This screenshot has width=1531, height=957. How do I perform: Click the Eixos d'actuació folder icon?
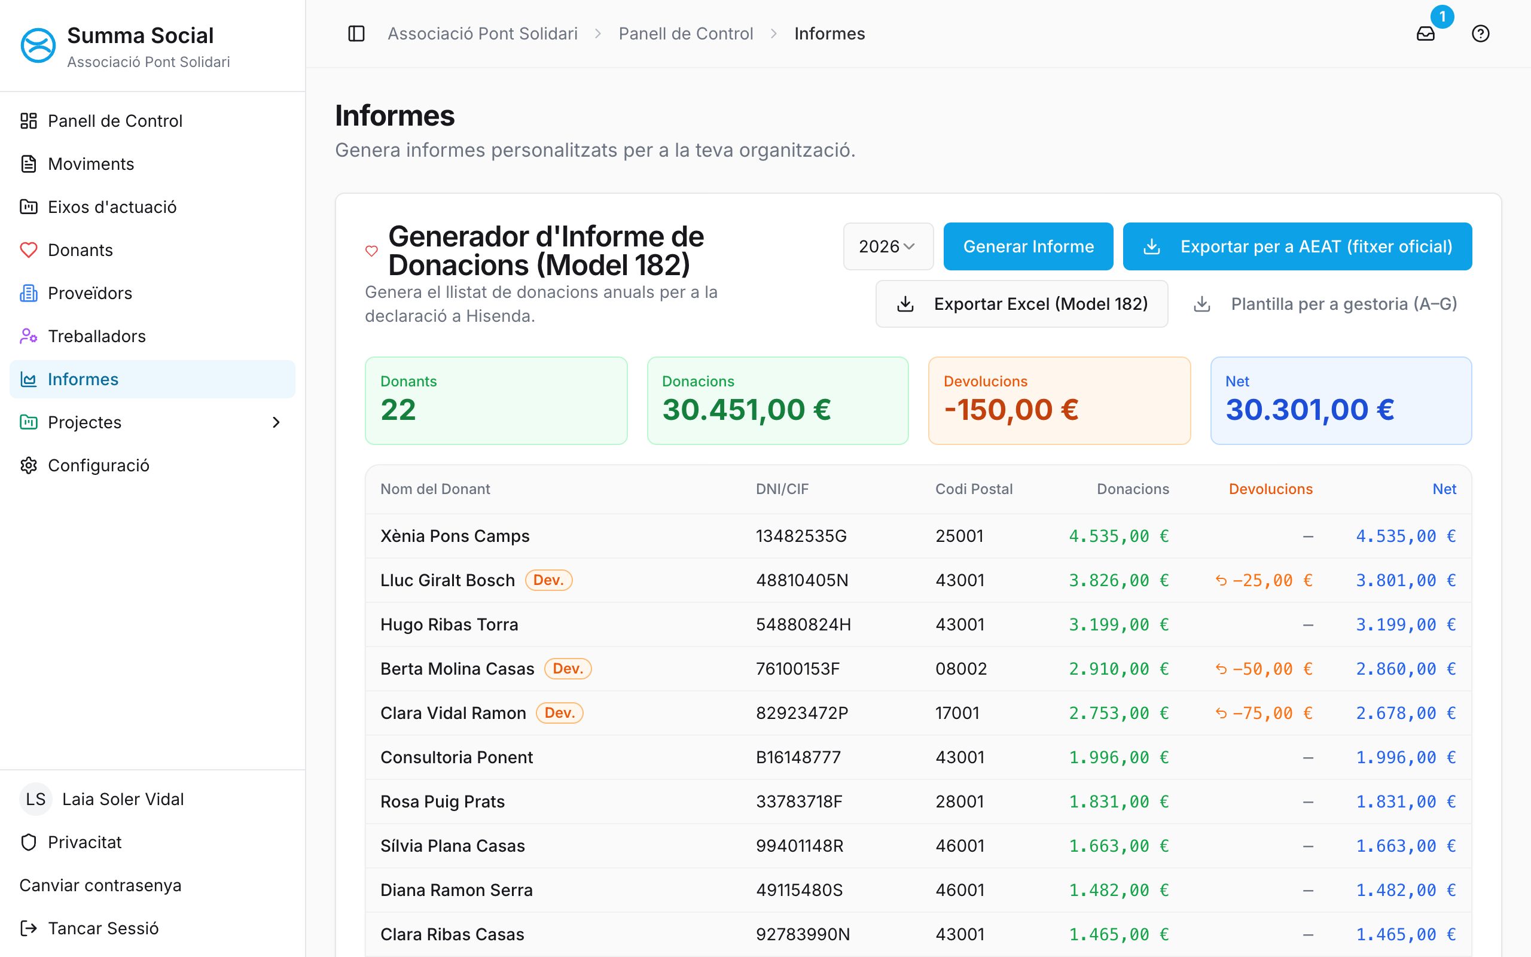[x=29, y=207]
